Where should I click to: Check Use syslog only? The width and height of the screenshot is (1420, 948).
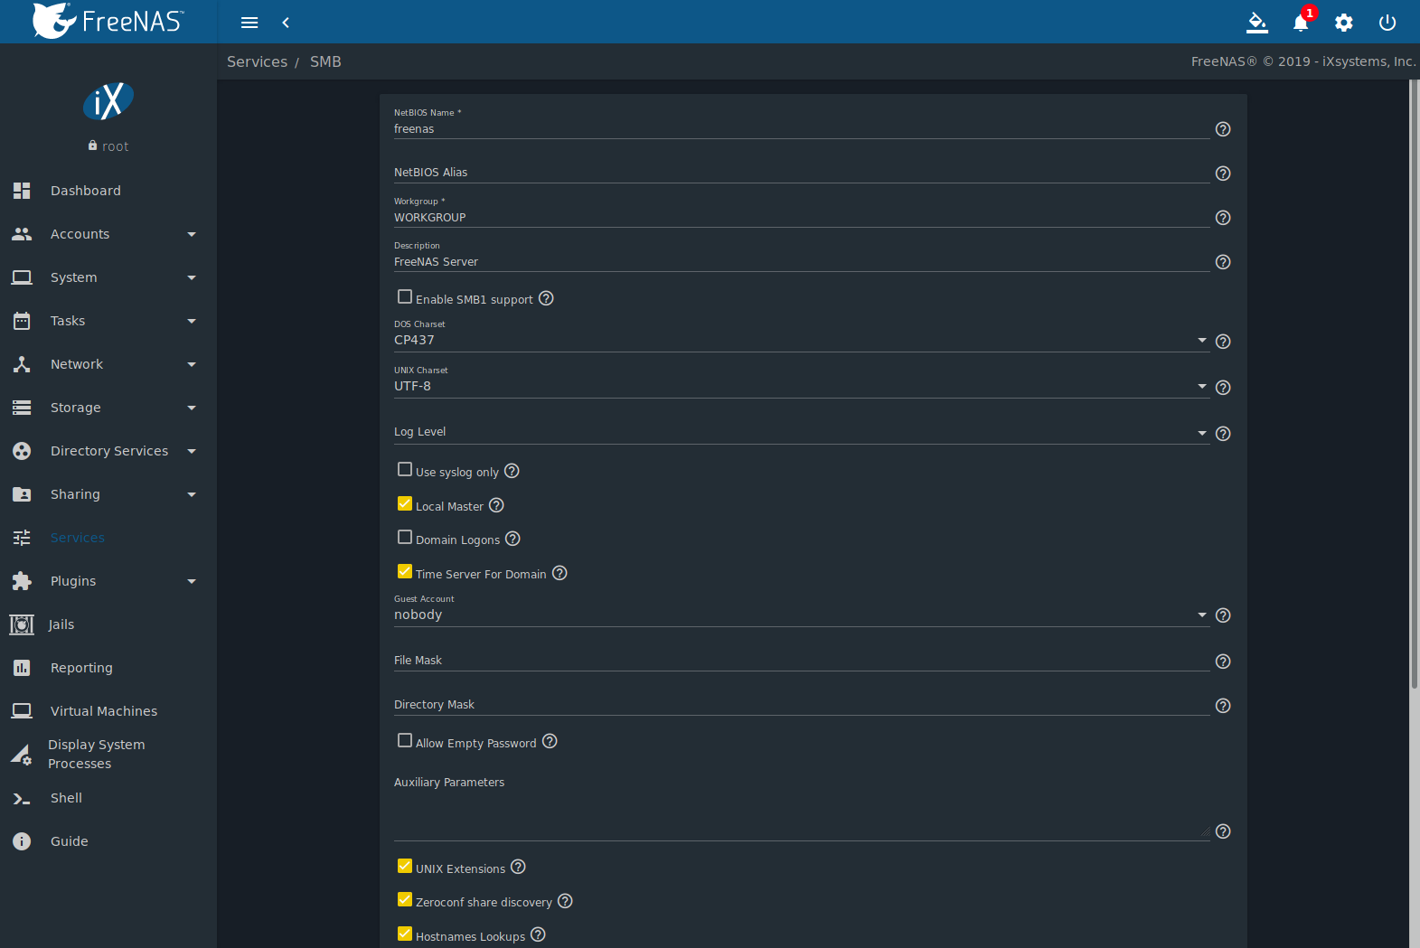(x=405, y=469)
